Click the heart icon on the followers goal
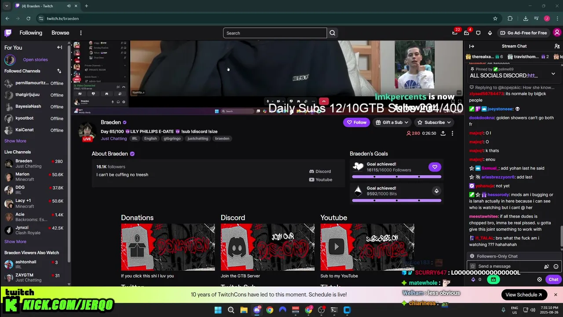Screen dimensions: 563x317 coord(435,167)
